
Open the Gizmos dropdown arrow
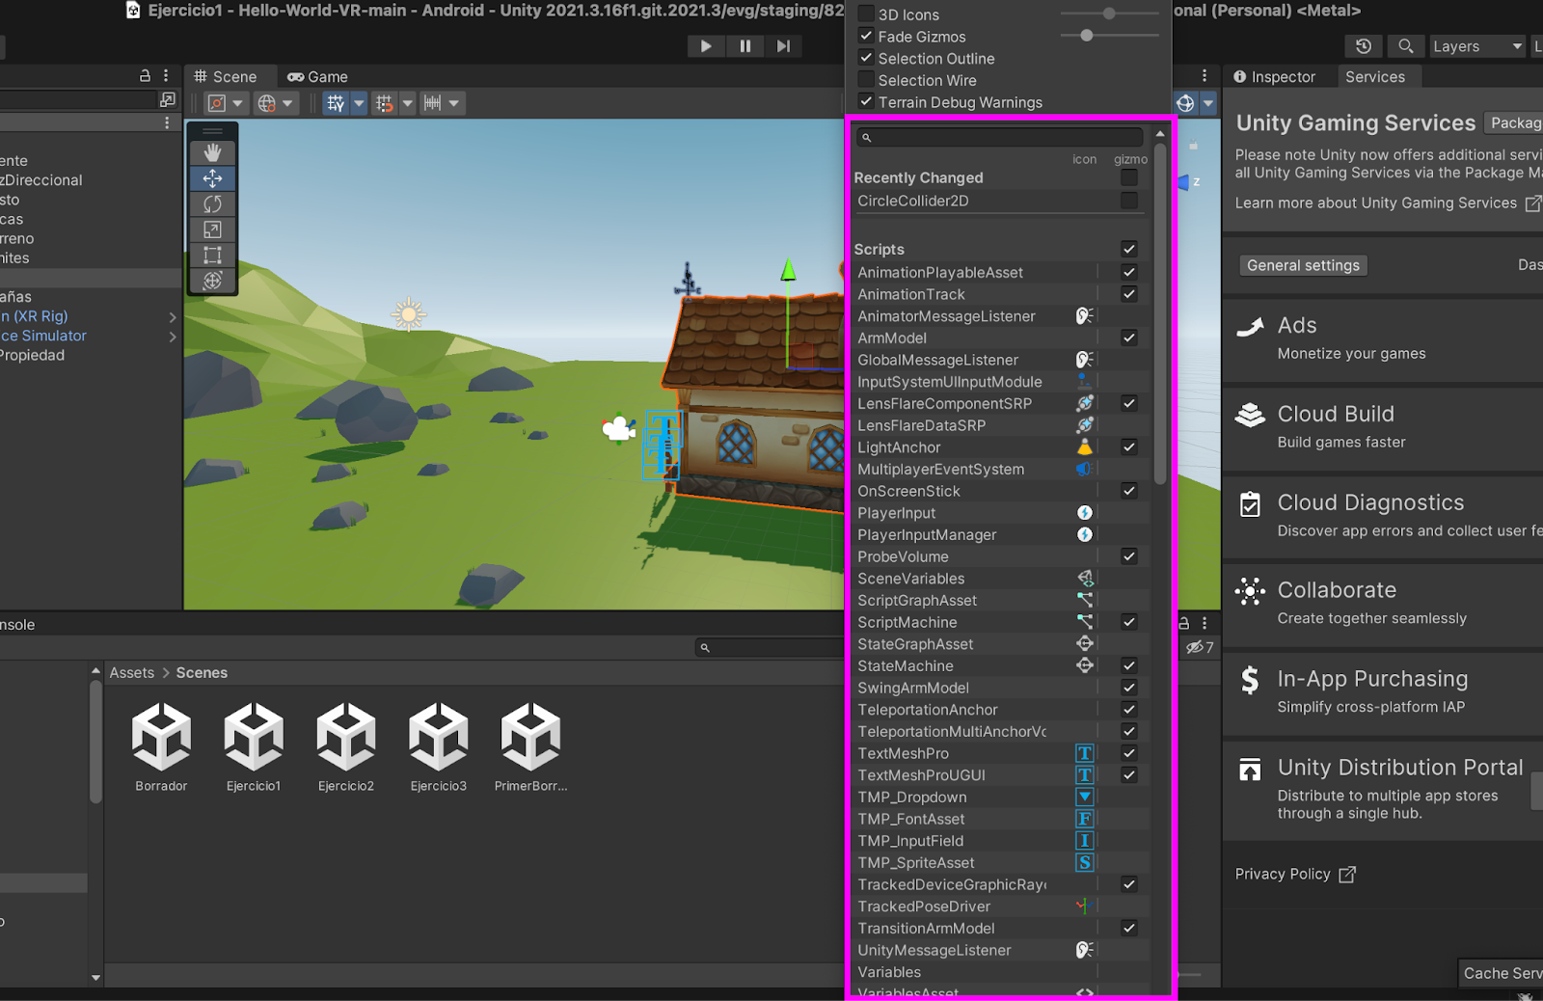click(1208, 103)
